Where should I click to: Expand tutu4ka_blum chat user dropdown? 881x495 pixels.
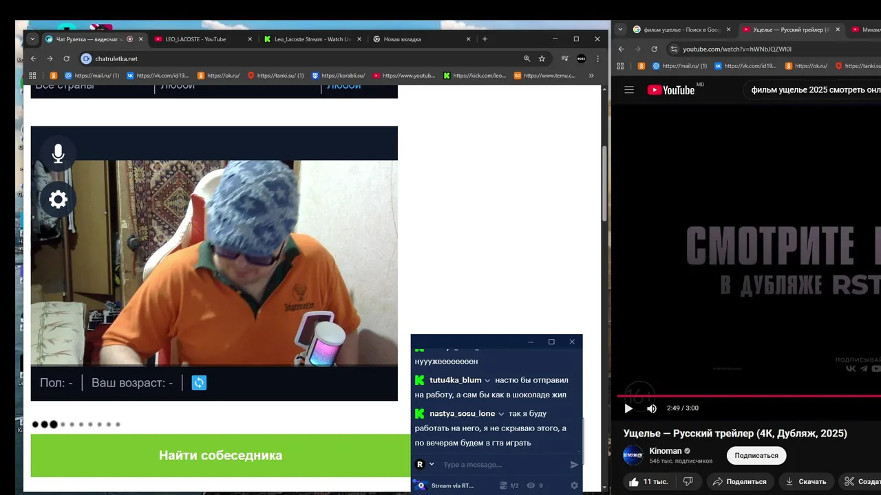[x=487, y=381]
